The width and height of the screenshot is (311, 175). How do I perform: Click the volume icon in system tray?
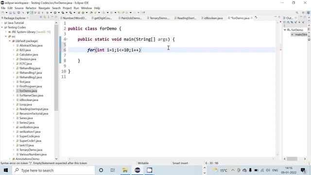point(268,170)
